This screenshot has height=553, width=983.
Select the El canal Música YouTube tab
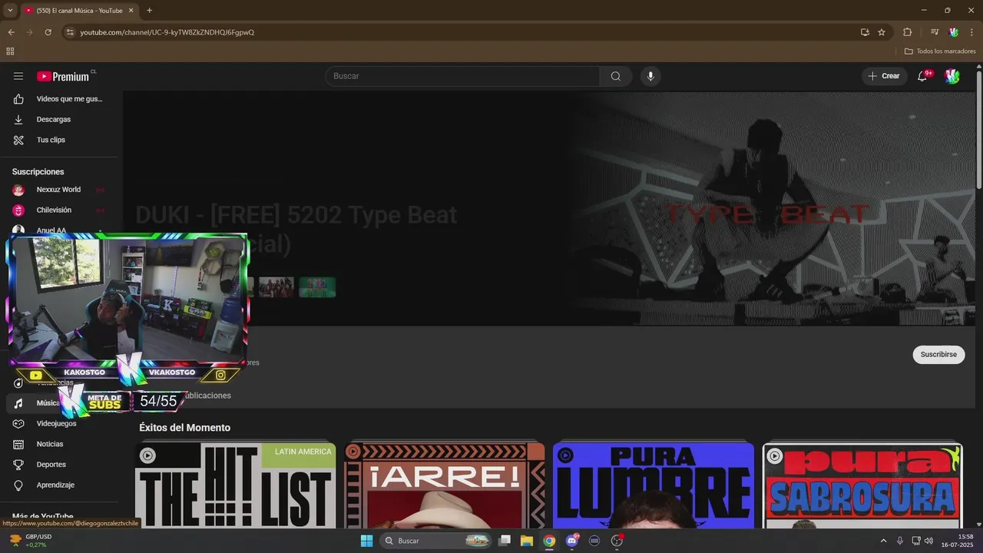point(78,10)
